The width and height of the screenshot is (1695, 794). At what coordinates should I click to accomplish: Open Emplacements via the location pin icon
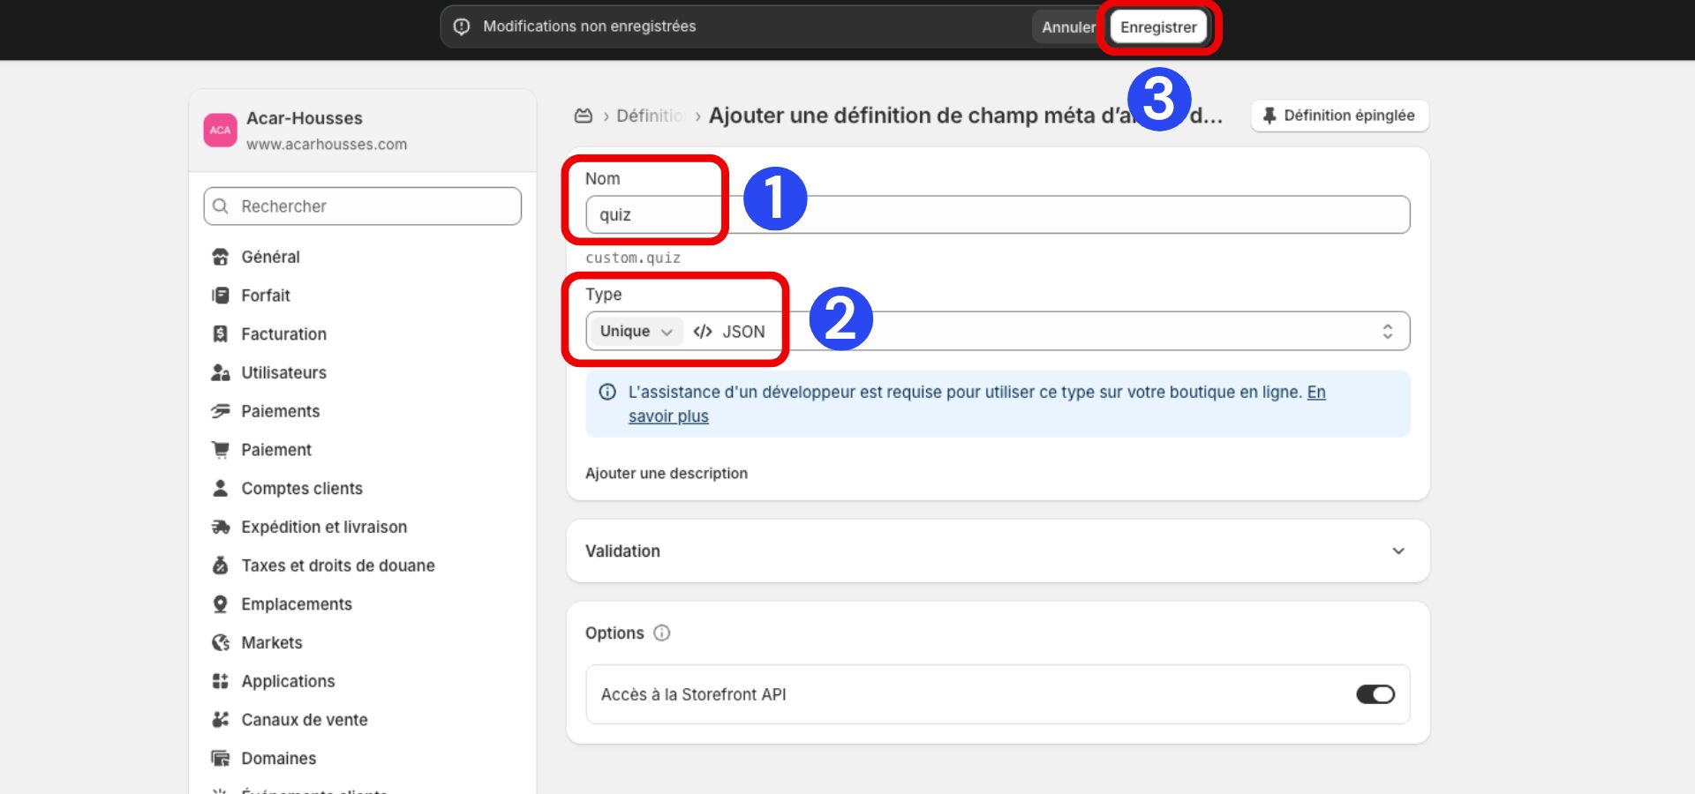pyautogui.click(x=221, y=603)
